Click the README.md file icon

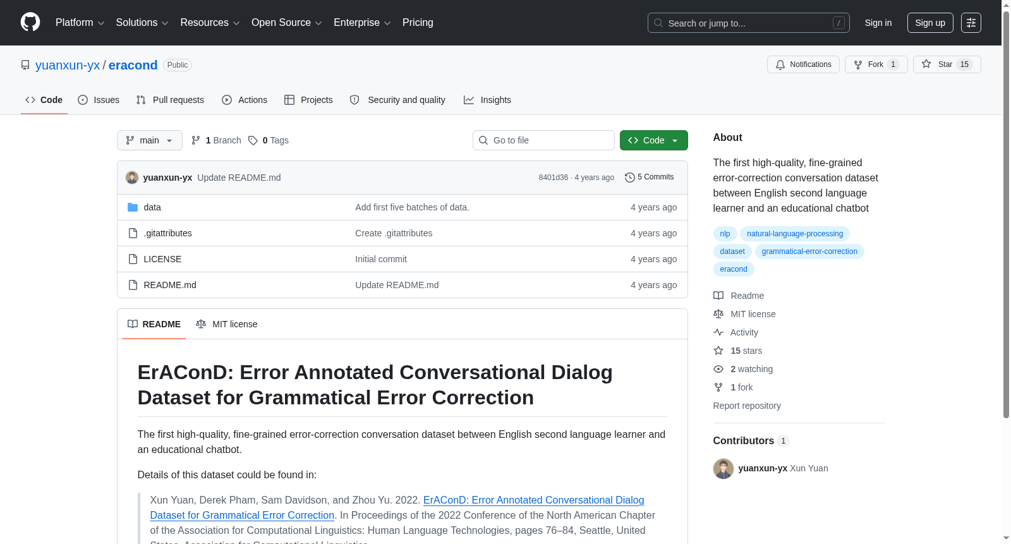(x=133, y=285)
